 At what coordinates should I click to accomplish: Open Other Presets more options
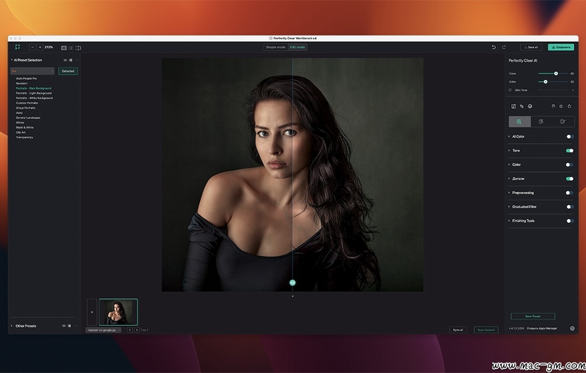(76, 326)
